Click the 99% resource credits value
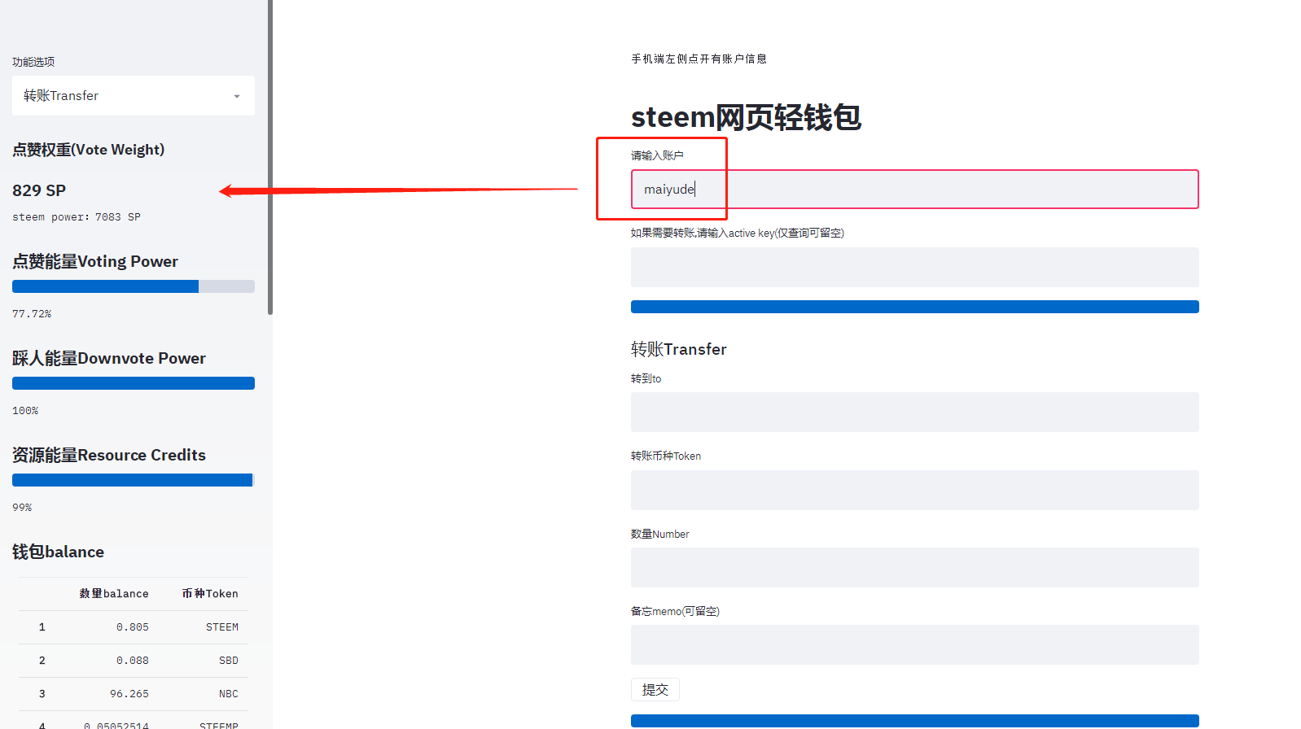Screen dimensions: 1301x729 click(22, 508)
